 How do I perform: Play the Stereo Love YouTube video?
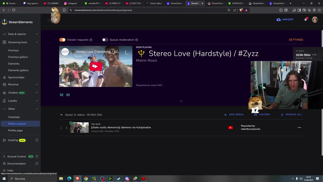[x=96, y=66]
